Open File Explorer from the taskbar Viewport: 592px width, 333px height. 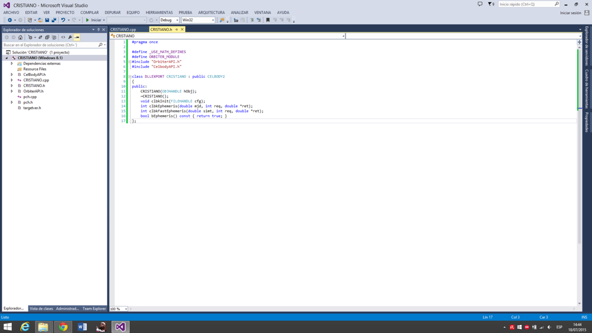pyautogui.click(x=43, y=327)
